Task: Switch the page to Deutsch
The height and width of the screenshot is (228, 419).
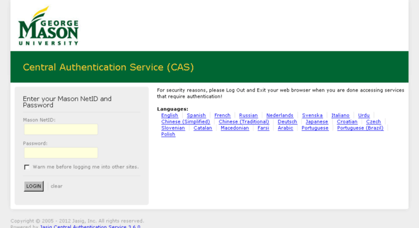Action: coord(287,122)
